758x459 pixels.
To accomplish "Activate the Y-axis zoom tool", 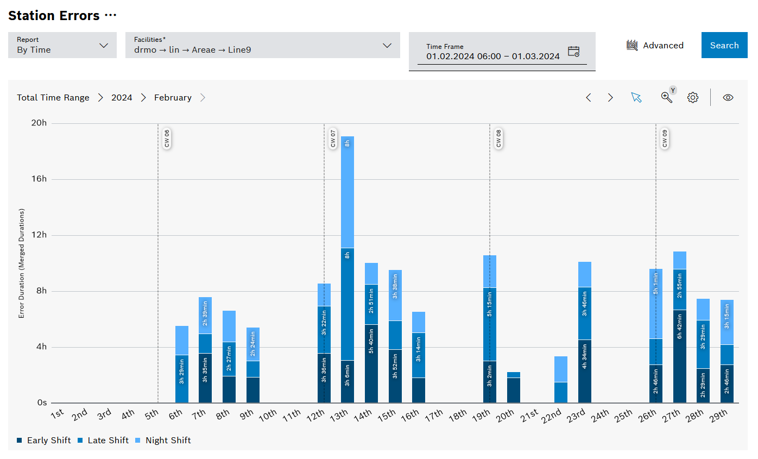I will 667,98.
